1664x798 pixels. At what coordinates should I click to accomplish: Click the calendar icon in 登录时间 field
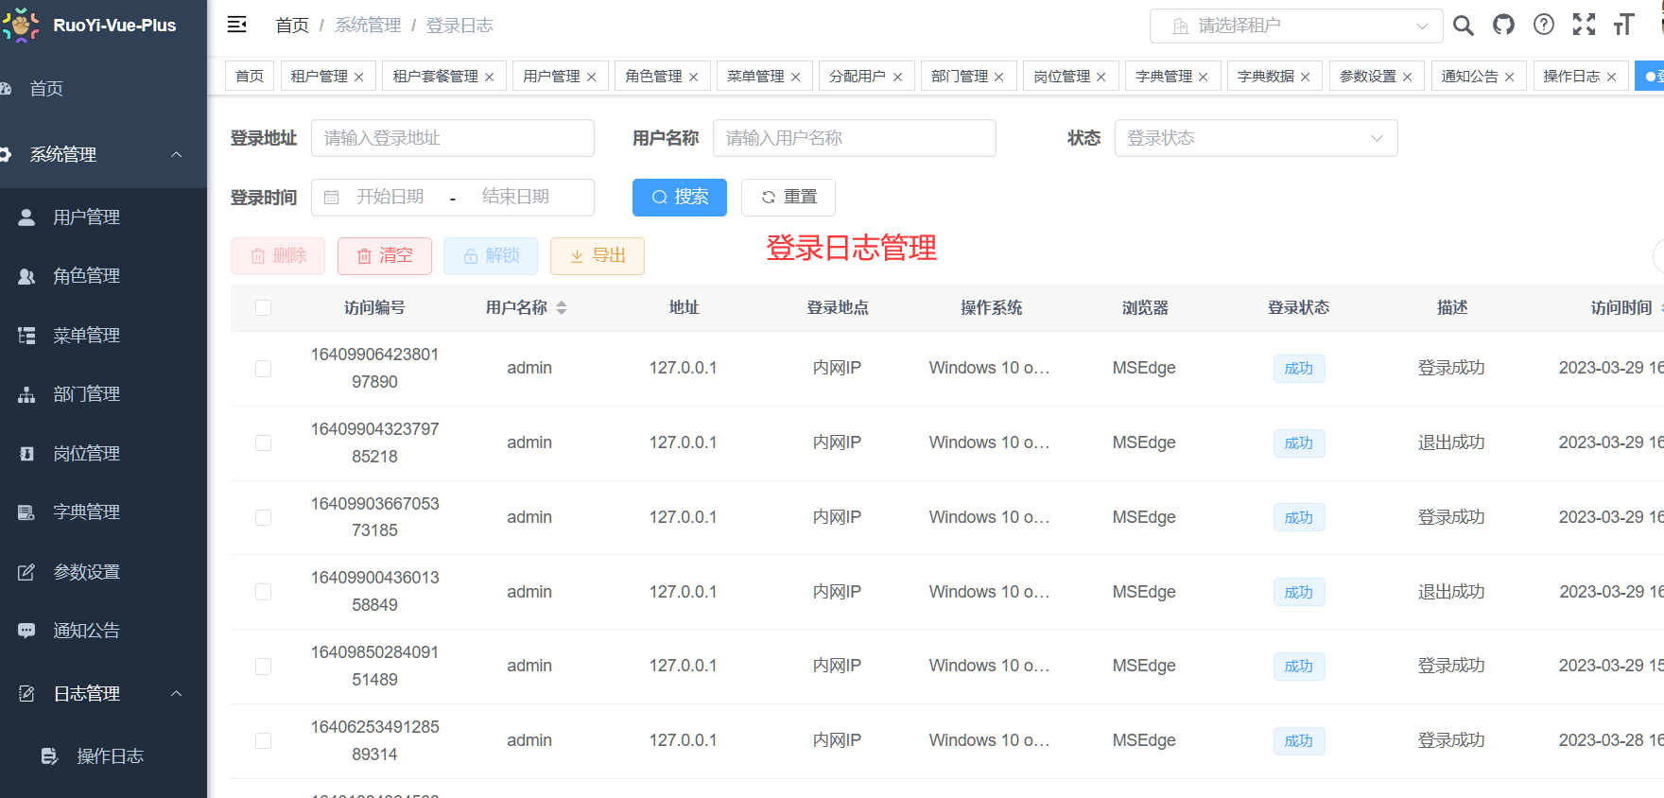pyautogui.click(x=332, y=197)
